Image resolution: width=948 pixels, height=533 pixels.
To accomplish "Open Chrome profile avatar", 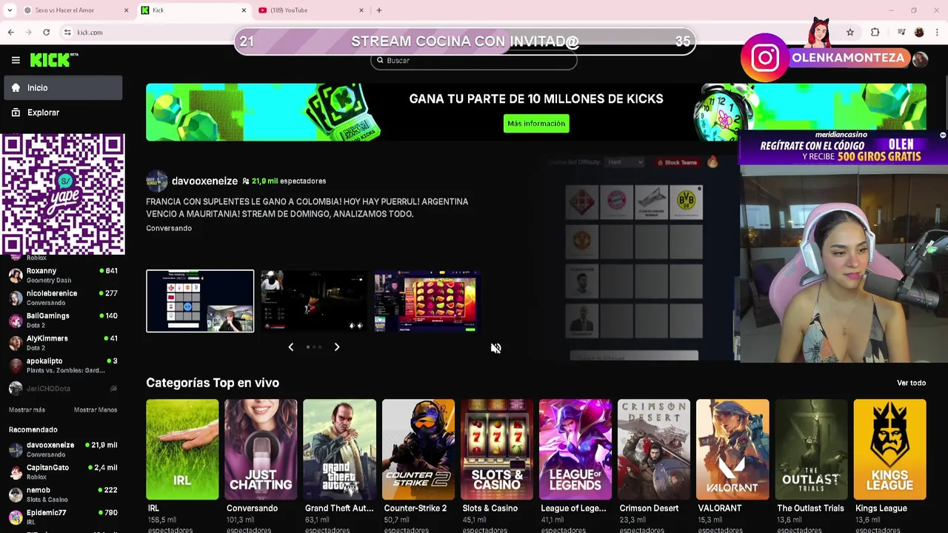I will coord(919,33).
